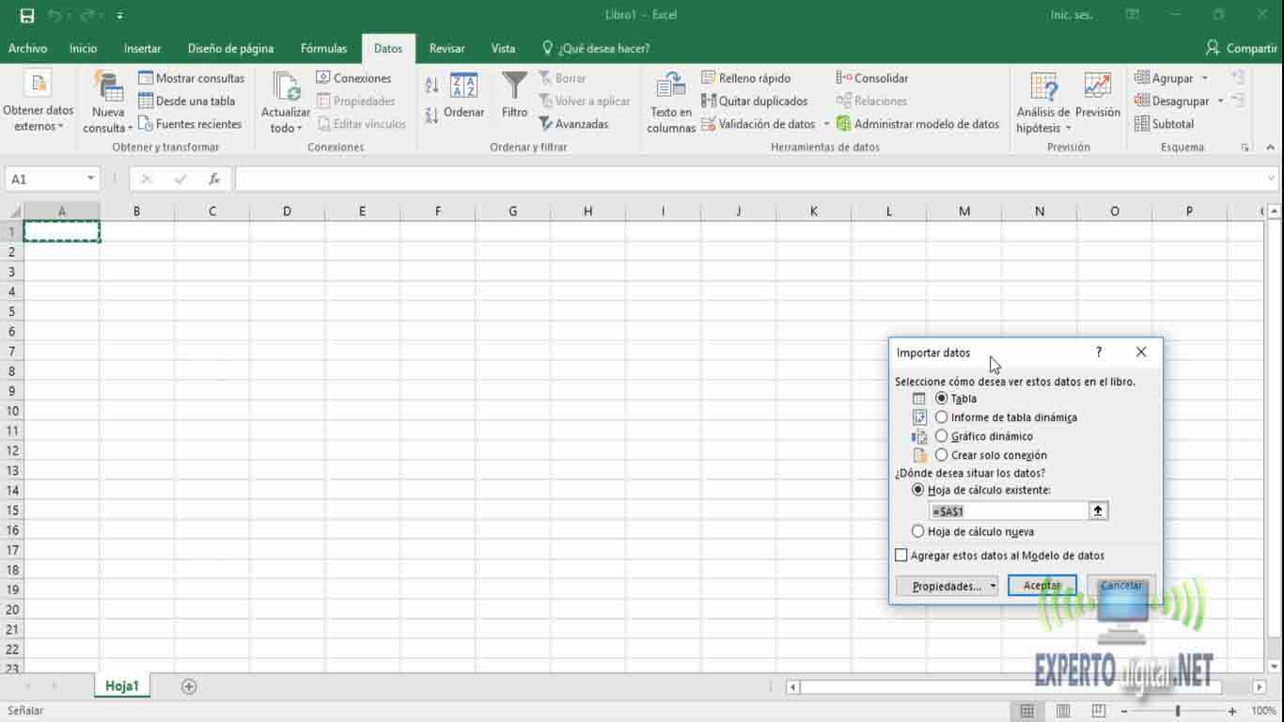Click the zoom slider in status bar
The width and height of the screenshot is (1284, 722).
tap(1178, 712)
